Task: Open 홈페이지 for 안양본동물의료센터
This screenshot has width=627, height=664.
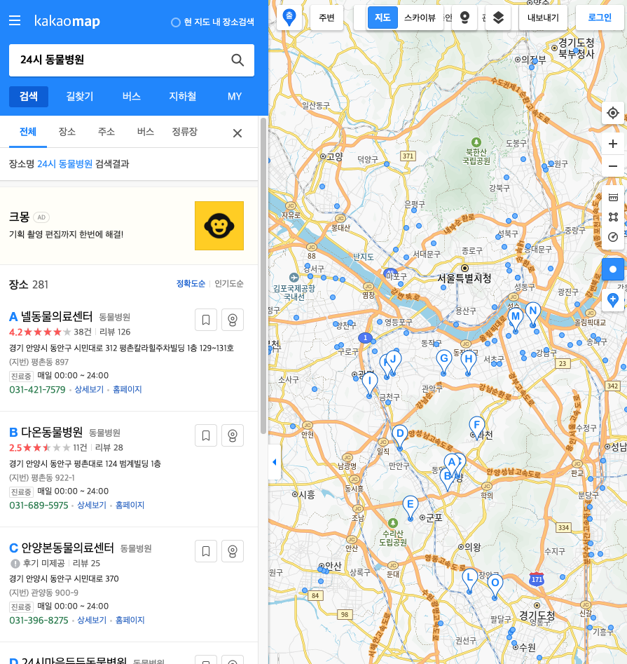Action: 130,621
